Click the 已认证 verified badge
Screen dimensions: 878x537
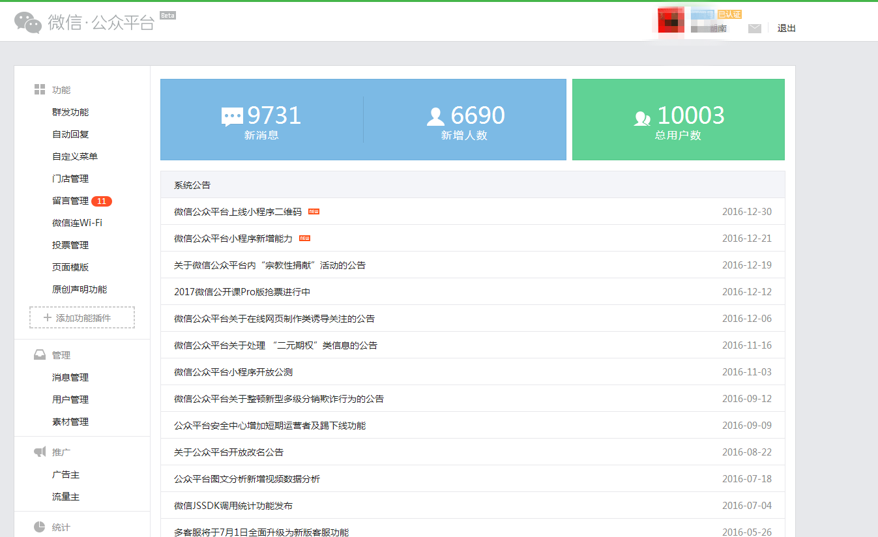point(729,14)
